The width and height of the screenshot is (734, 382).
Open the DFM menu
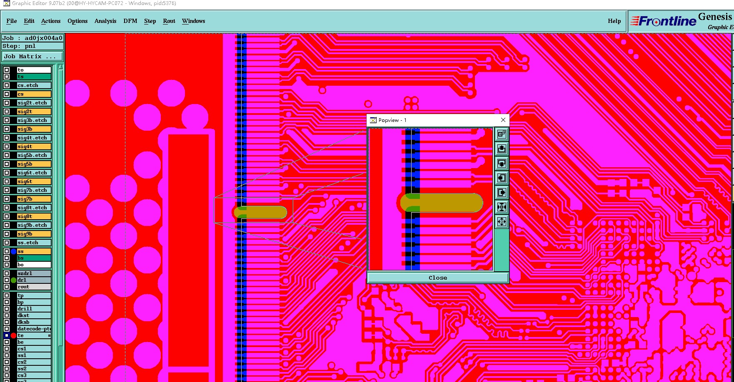(x=130, y=21)
